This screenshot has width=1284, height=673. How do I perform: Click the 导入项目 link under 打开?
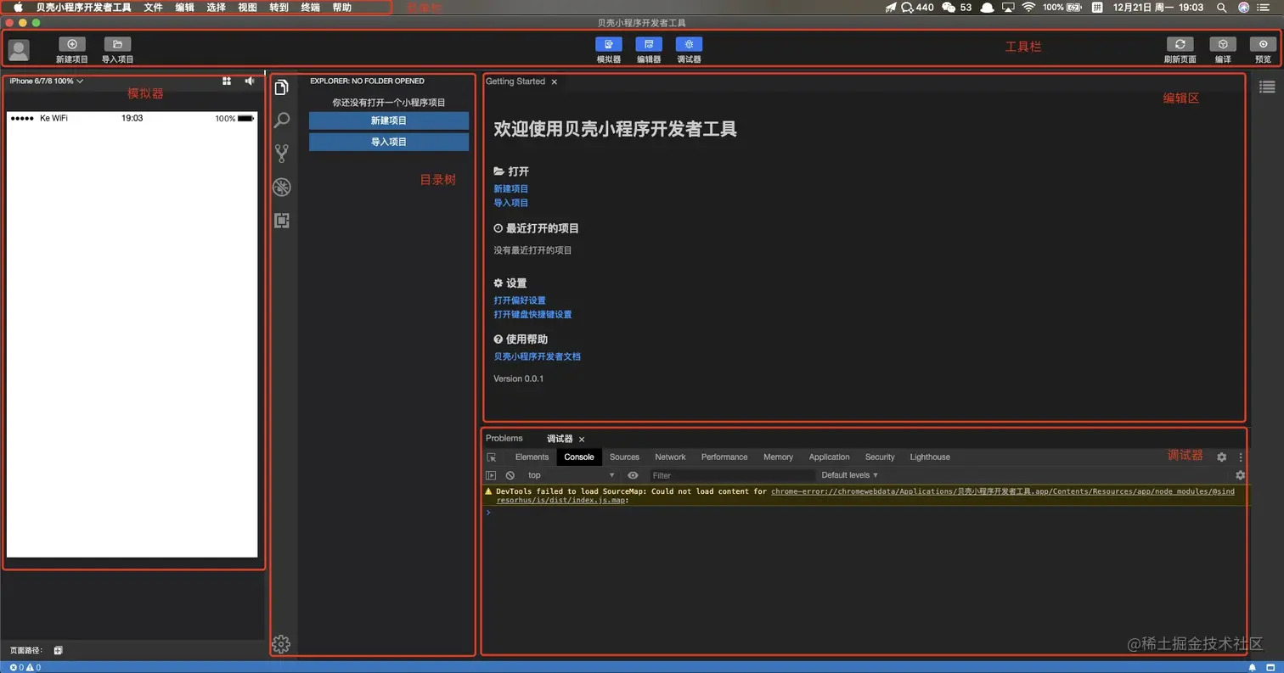(511, 203)
